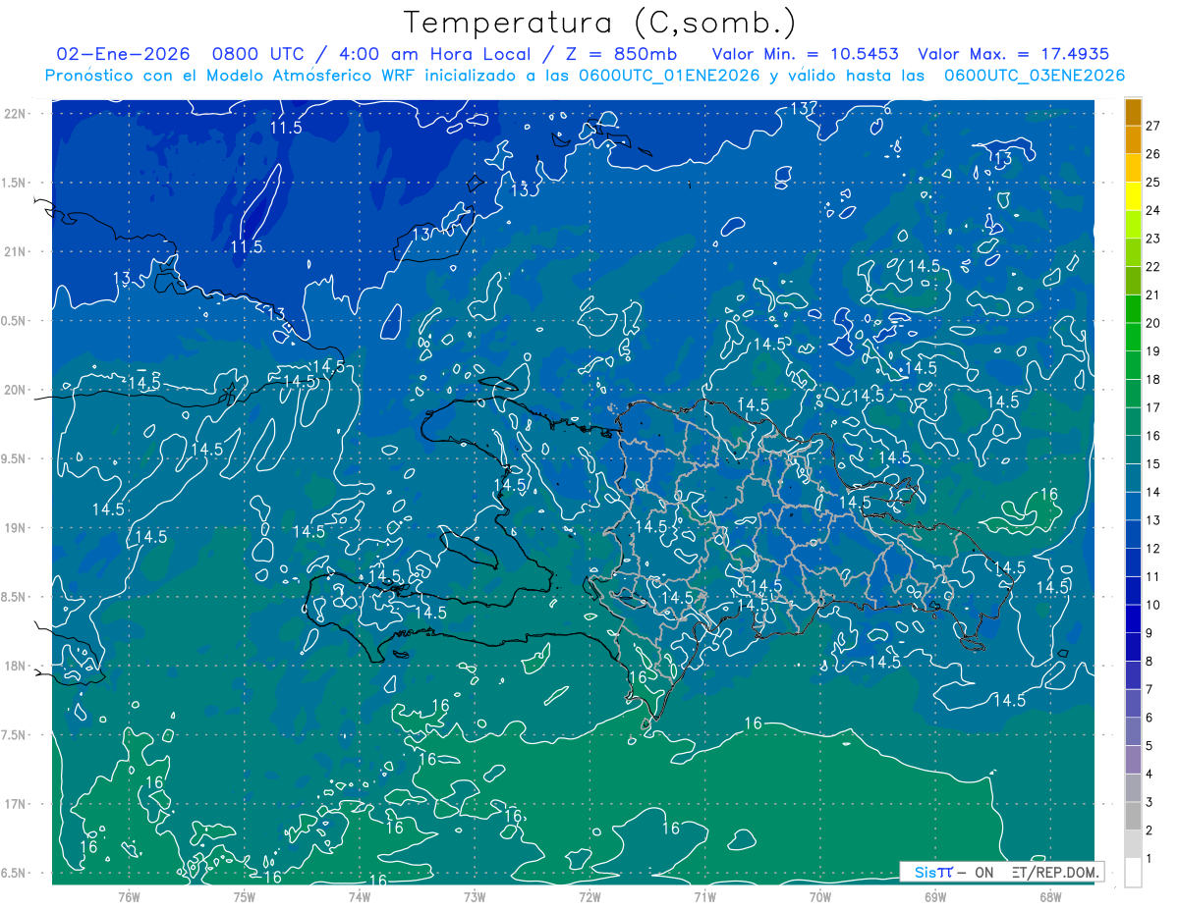Click color scale label '15'

click(1153, 463)
